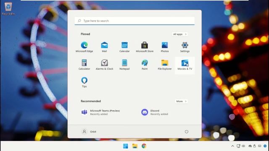Open the Recycle Bin desktop icon
The image size is (269, 151).
pyautogui.click(x=8, y=8)
